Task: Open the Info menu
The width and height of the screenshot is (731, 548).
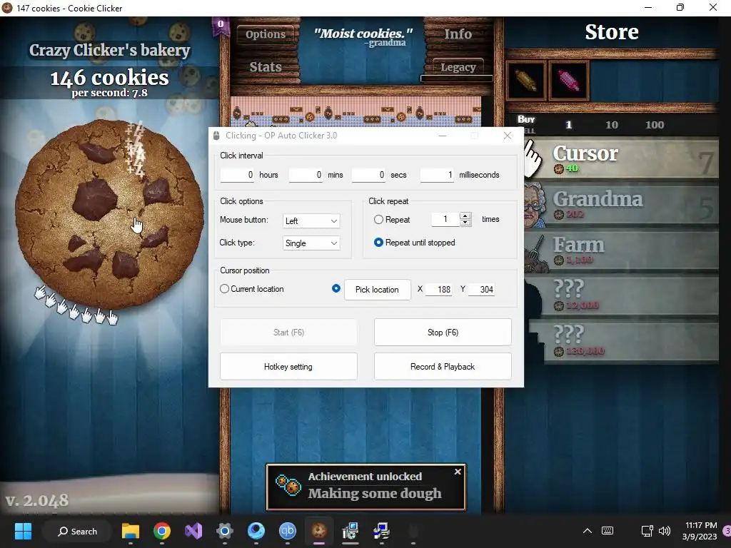Action: click(x=458, y=34)
